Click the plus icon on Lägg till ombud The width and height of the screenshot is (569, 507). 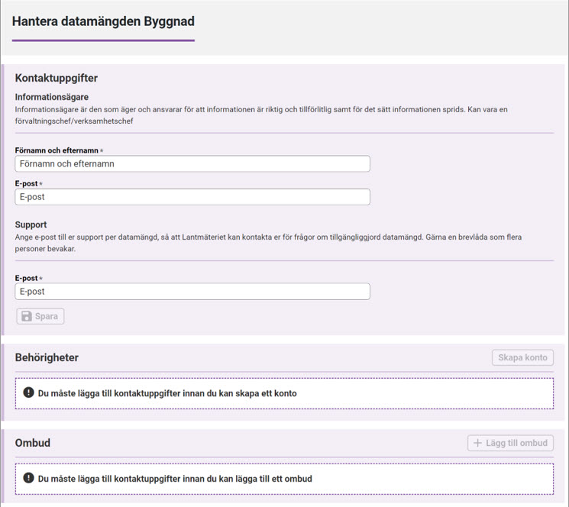pyautogui.click(x=477, y=443)
